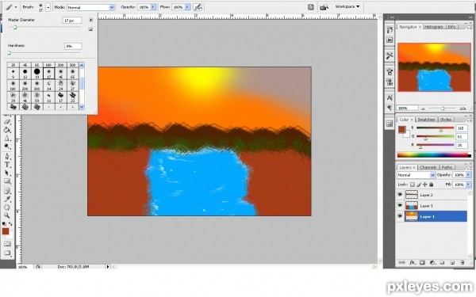
Task: Toggle lock image pixels
Action: (x=419, y=185)
